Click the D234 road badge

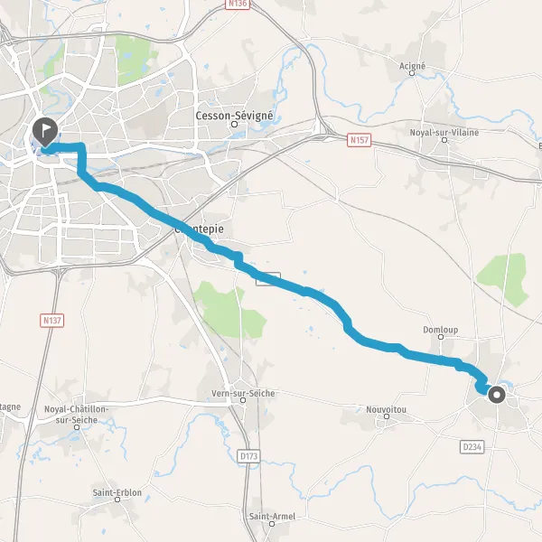472,446
